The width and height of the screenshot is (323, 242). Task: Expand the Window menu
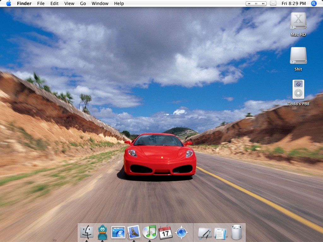tap(100, 3)
